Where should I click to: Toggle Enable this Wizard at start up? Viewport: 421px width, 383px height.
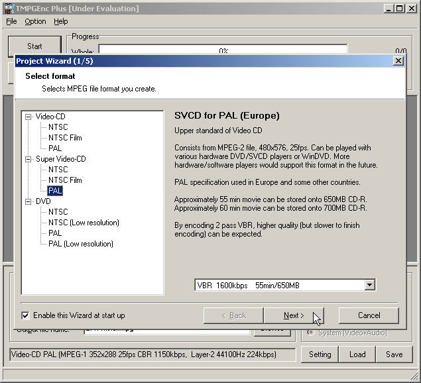coord(26,315)
